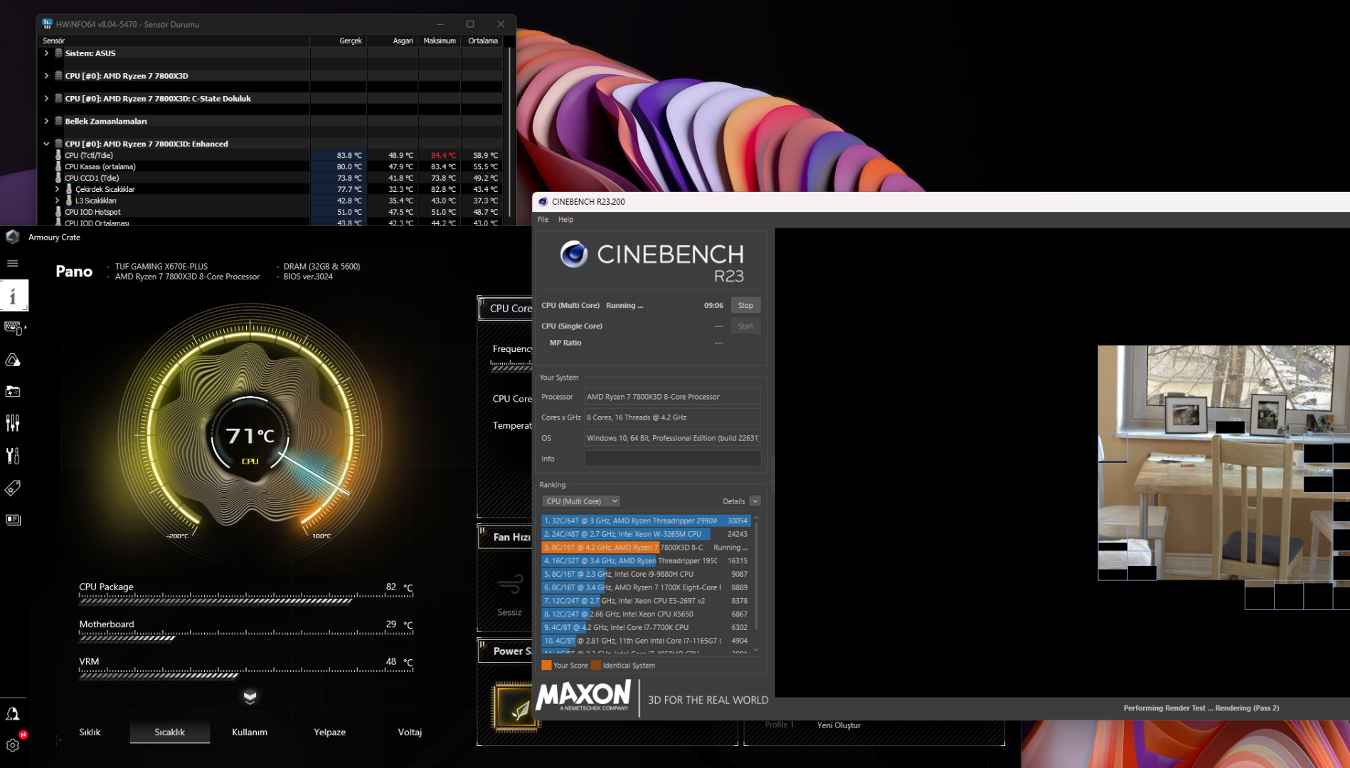
Task: Click the Profile 1 label
Action: coord(779,725)
